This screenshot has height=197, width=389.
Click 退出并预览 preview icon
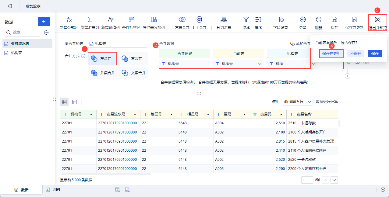pyautogui.click(x=378, y=20)
